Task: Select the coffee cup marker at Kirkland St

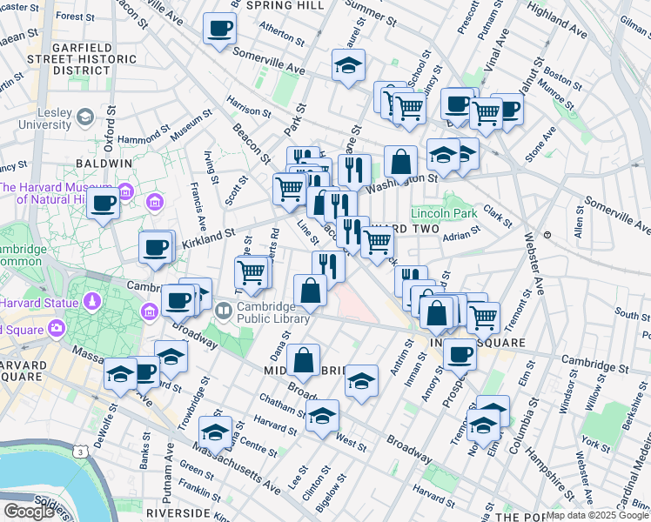Action: click(x=155, y=249)
